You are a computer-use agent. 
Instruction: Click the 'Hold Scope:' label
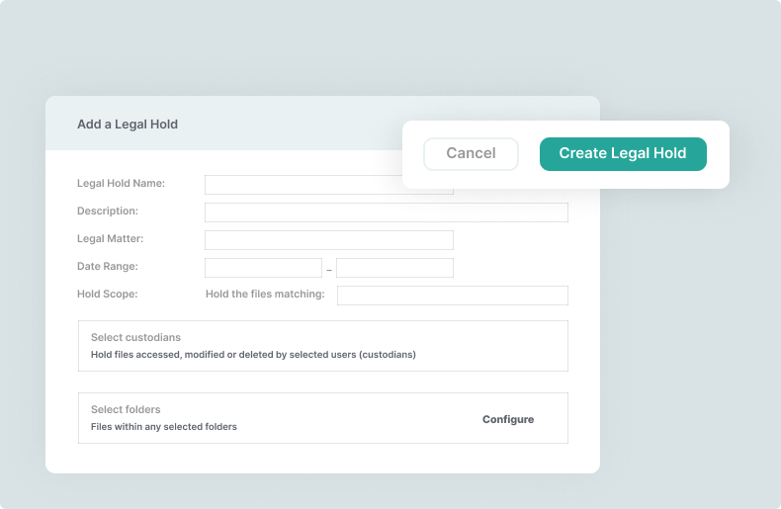[x=107, y=294]
